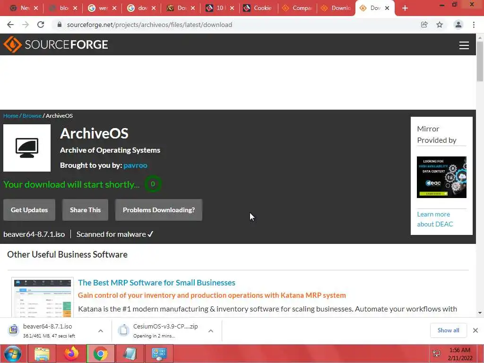Click the Problems Downloading? button
The height and width of the screenshot is (363, 484).
pyautogui.click(x=159, y=210)
